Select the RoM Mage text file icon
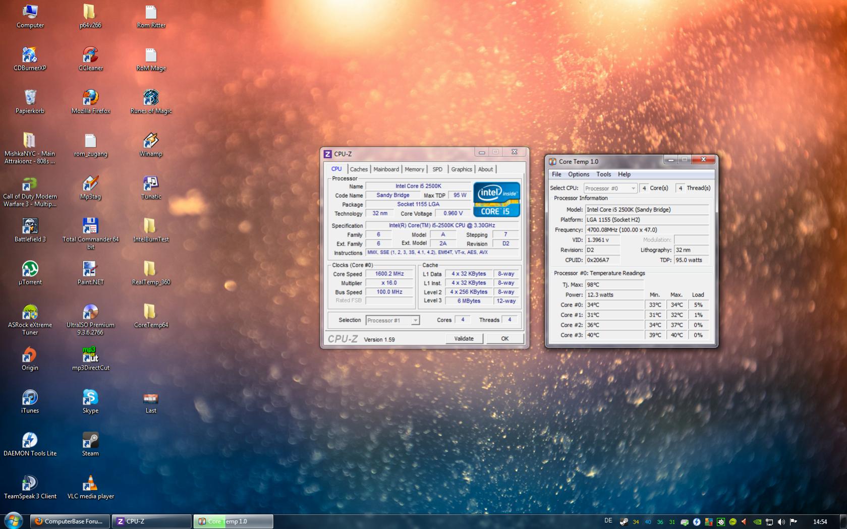The height and width of the screenshot is (529, 847). click(x=151, y=59)
